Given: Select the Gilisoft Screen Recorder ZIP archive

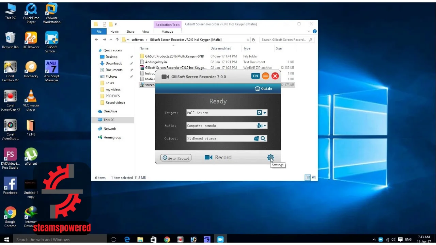Looking at the screenshot, I should [x=176, y=68].
